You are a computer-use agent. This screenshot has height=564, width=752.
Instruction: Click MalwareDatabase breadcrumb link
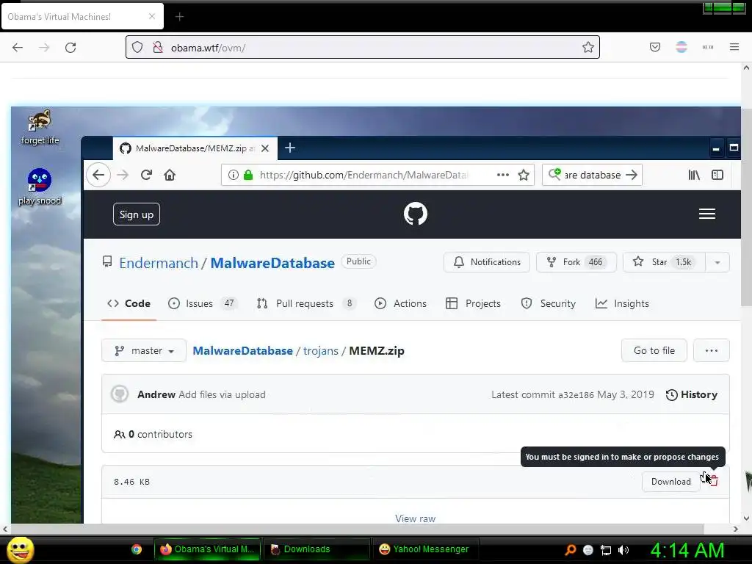(242, 350)
